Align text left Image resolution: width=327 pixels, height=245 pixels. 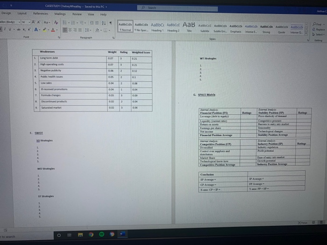point(65,30)
